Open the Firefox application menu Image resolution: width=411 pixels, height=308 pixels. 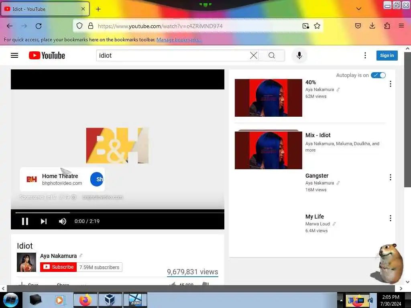click(x=401, y=26)
